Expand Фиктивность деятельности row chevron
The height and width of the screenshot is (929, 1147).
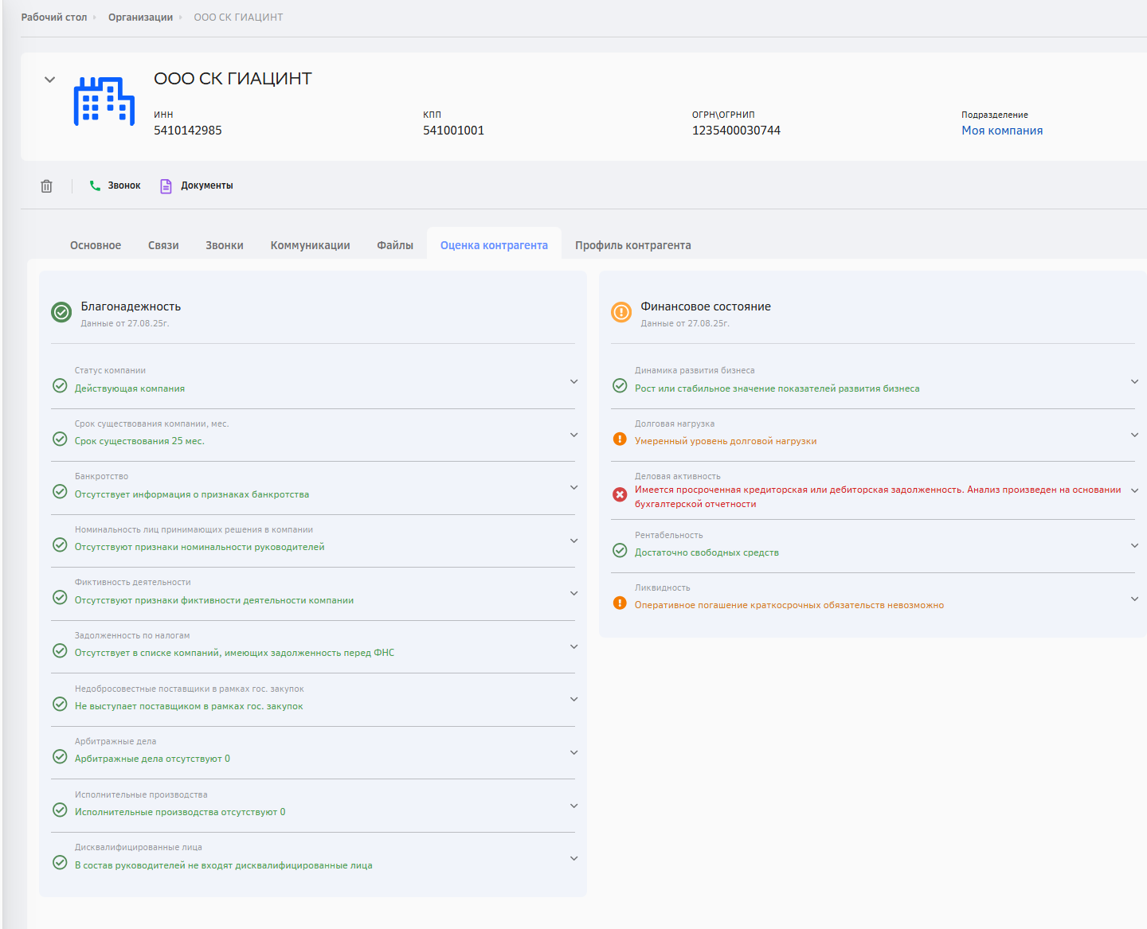coord(573,593)
